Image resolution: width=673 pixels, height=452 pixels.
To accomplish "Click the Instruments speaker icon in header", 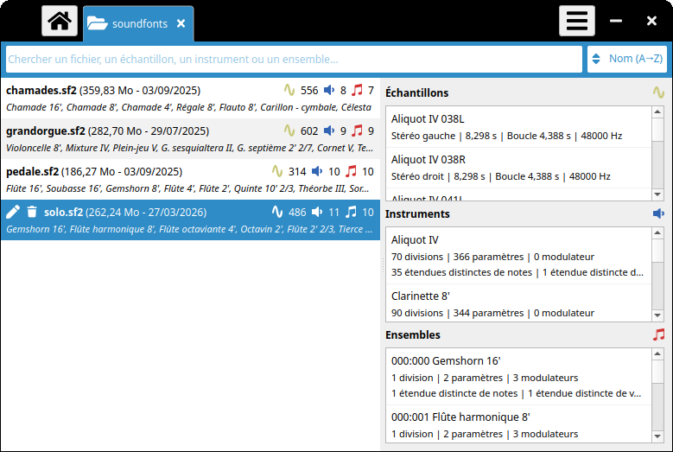I will coord(658,213).
